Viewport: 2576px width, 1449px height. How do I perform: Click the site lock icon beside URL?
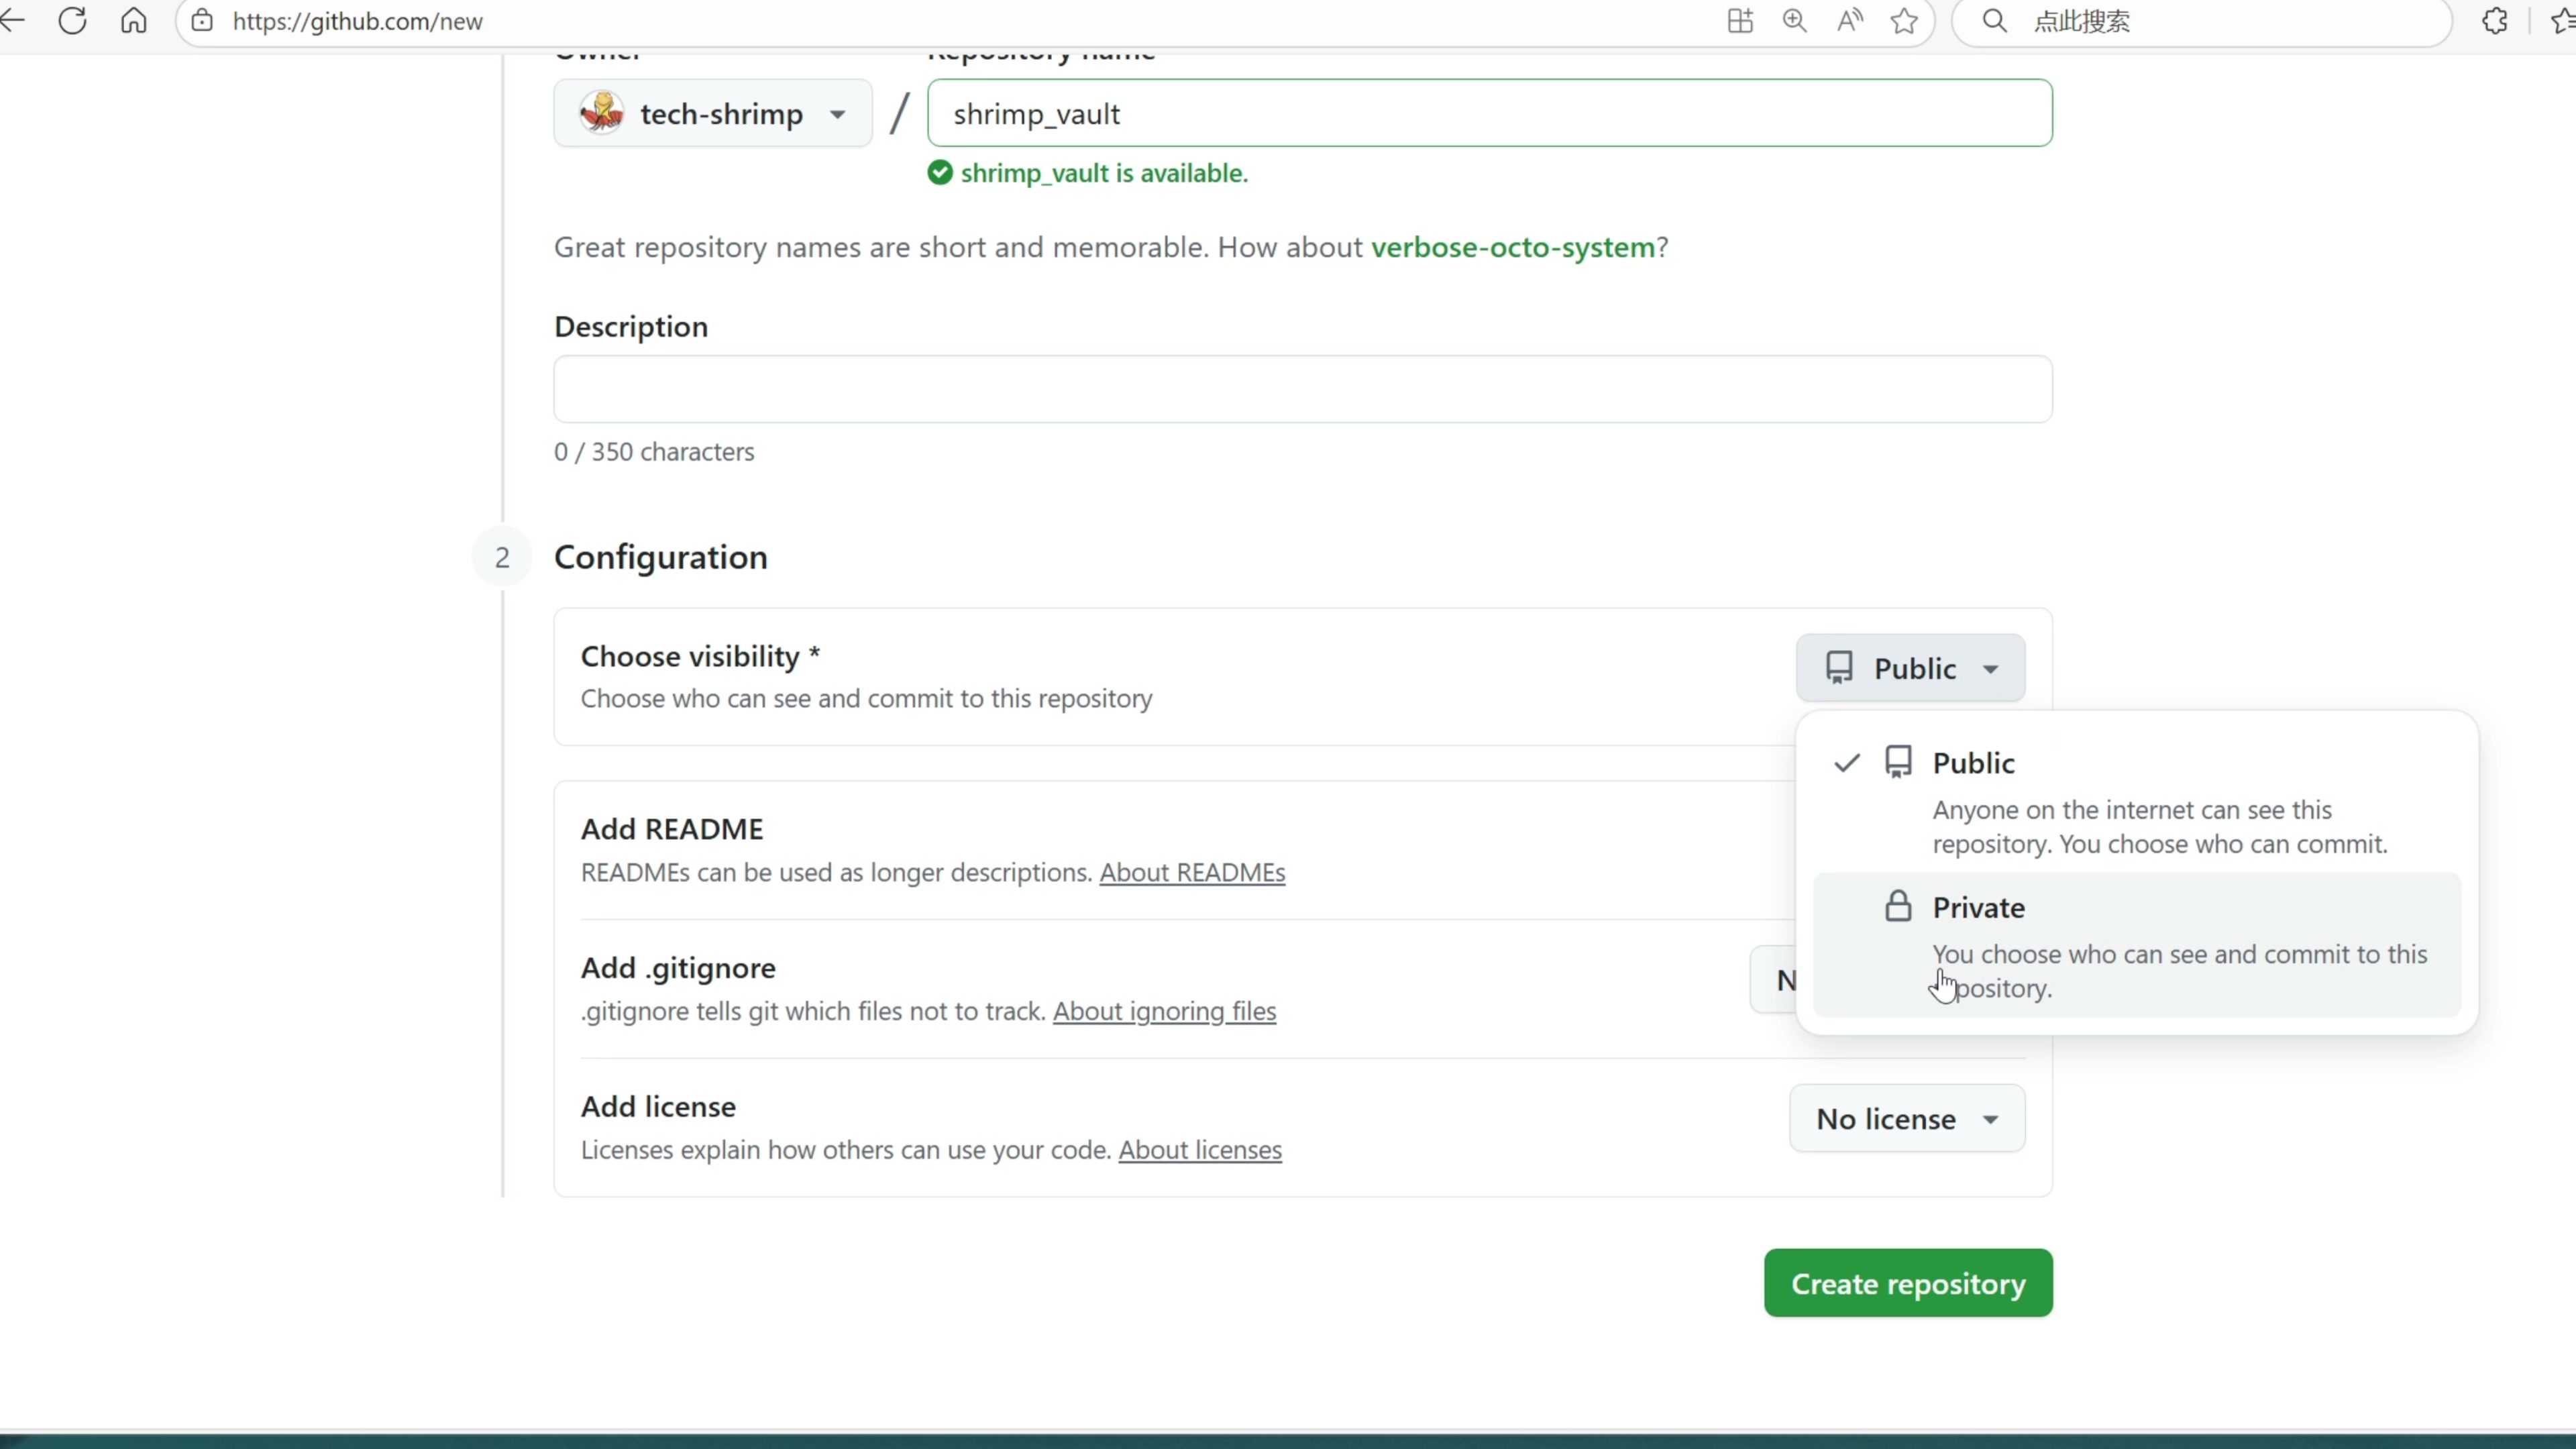pyautogui.click(x=202, y=21)
